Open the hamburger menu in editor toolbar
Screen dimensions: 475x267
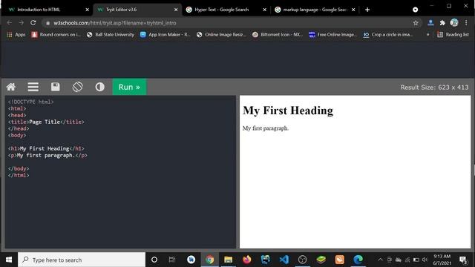(x=33, y=88)
